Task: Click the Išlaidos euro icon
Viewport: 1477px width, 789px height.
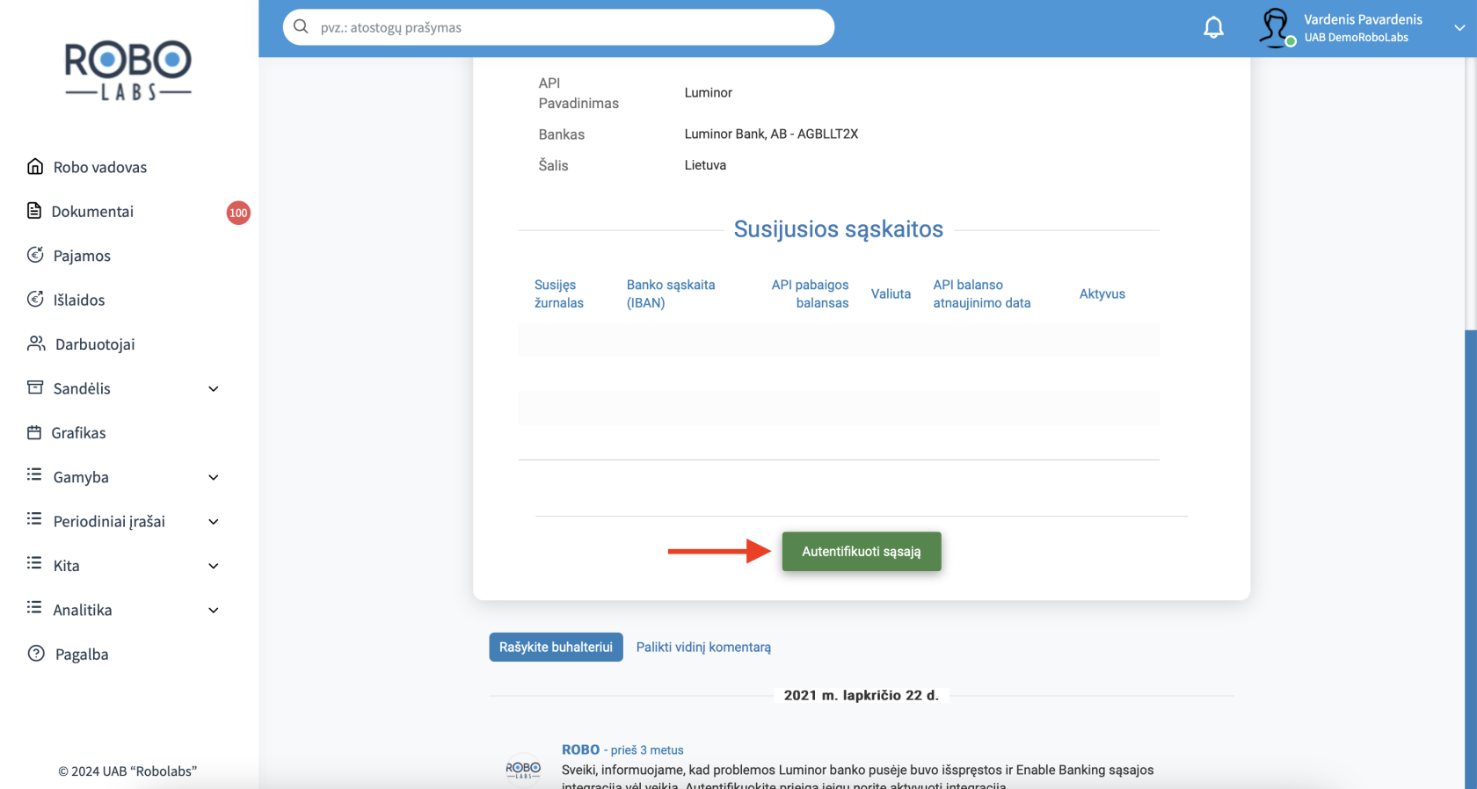Action: (x=35, y=299)
